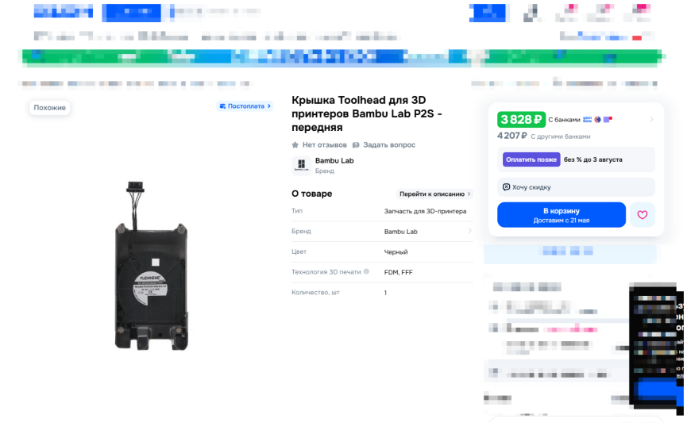Click the С другими банками label
The width and height of the screenshot is (691, 430).
pos(561,136)
